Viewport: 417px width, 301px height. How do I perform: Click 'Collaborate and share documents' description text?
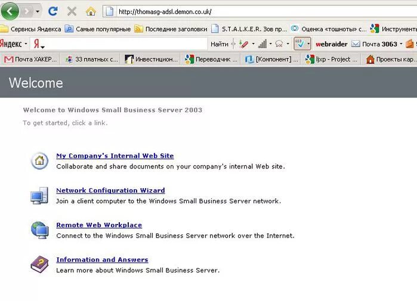point(171,167)
